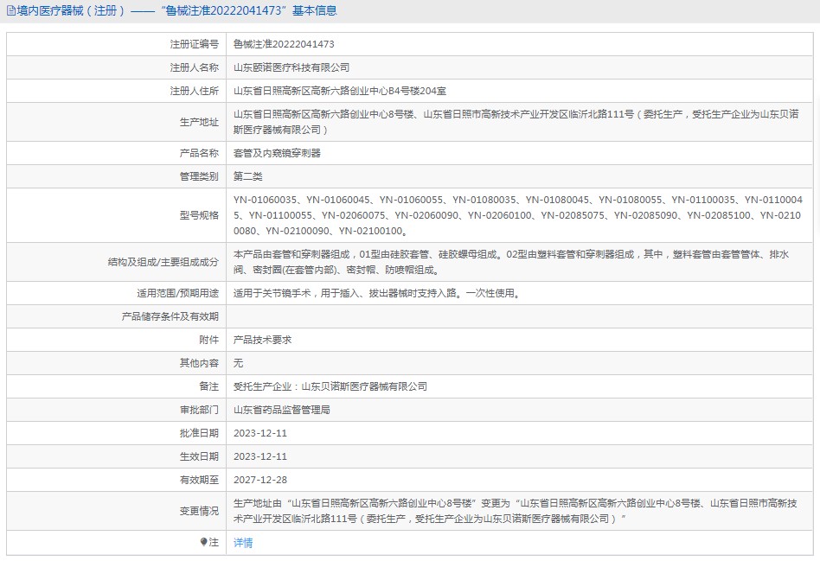Click the 生产地址 label
Screen dimensions: 820x561
pos(199,122)
